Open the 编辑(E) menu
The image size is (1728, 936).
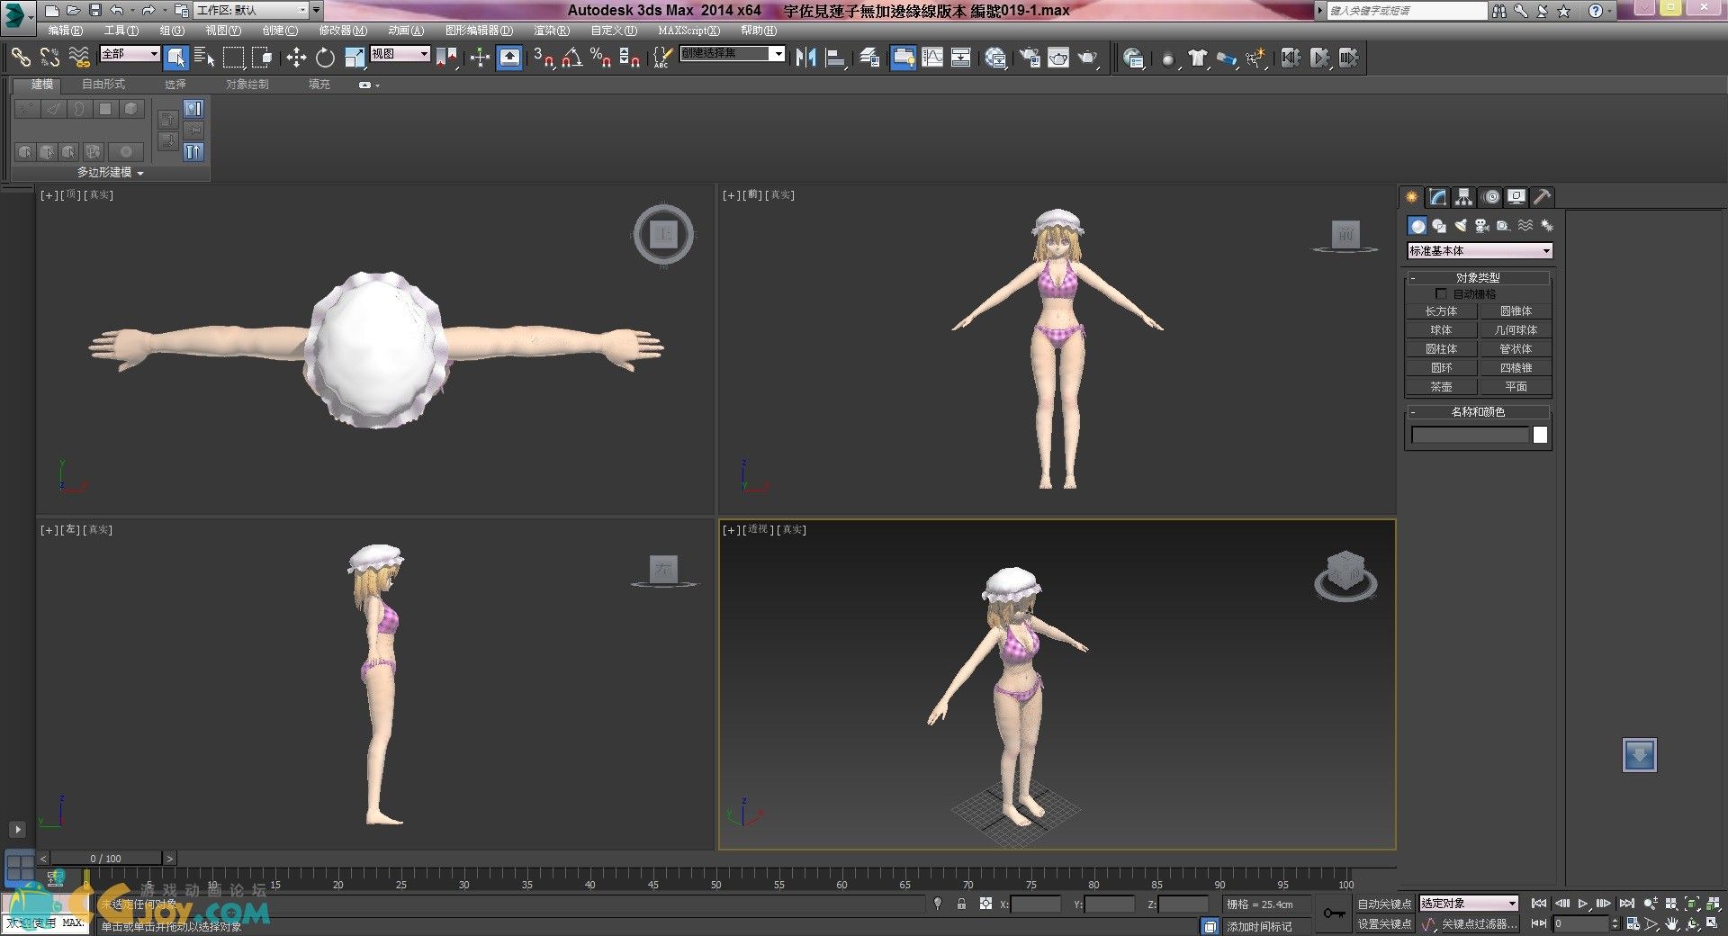66,31
